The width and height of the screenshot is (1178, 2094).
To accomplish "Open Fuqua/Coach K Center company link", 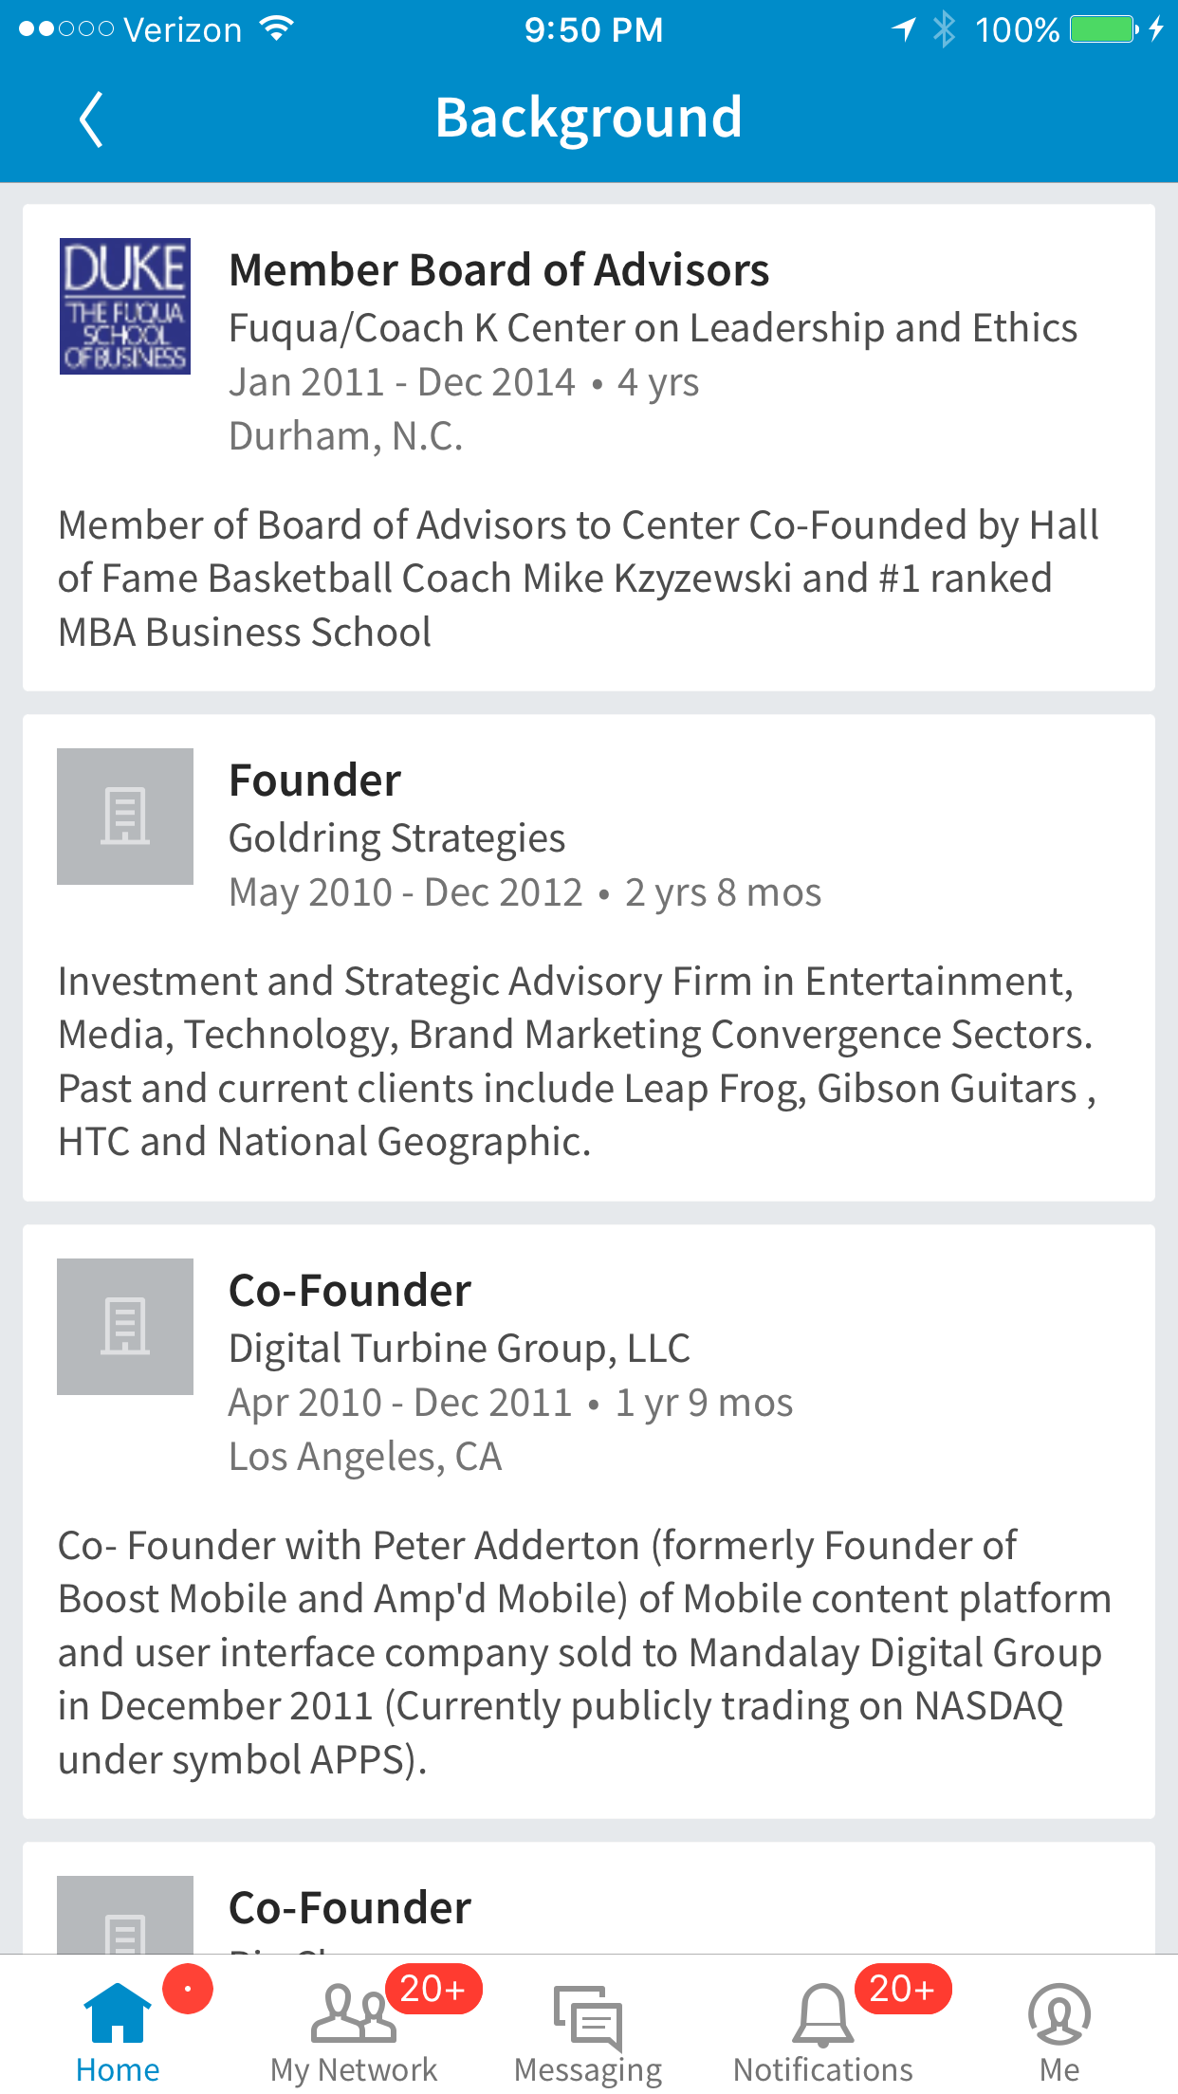I will [x=653, y=328].
